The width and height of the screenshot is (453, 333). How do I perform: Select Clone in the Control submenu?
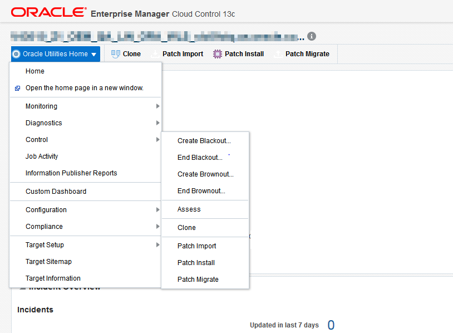(x=205, y=228)
